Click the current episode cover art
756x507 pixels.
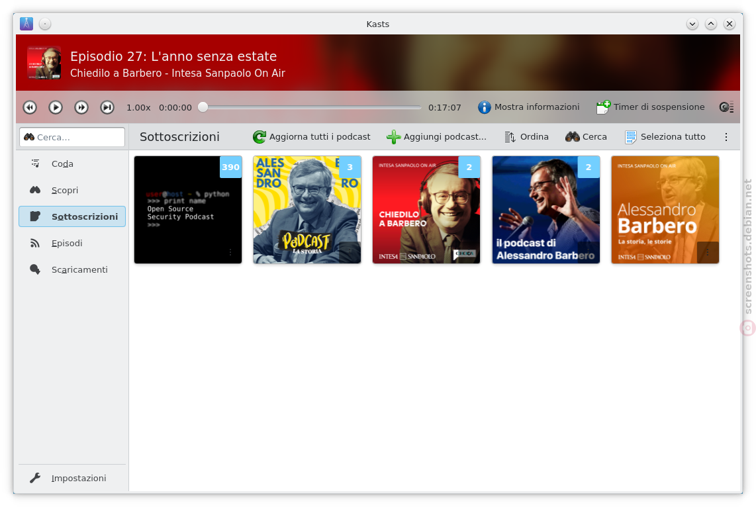[44, 63]
